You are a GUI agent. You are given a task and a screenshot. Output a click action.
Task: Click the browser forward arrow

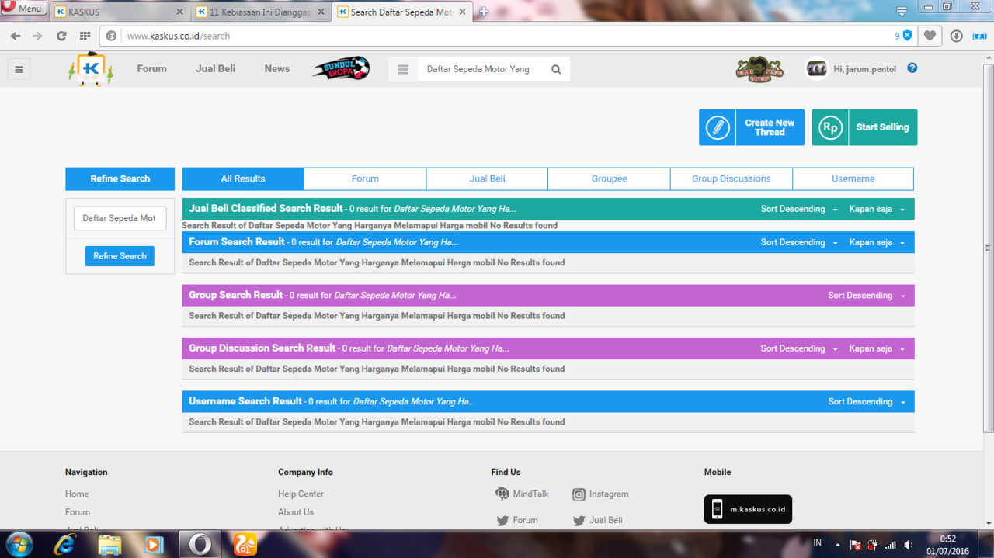coord(38,36)
